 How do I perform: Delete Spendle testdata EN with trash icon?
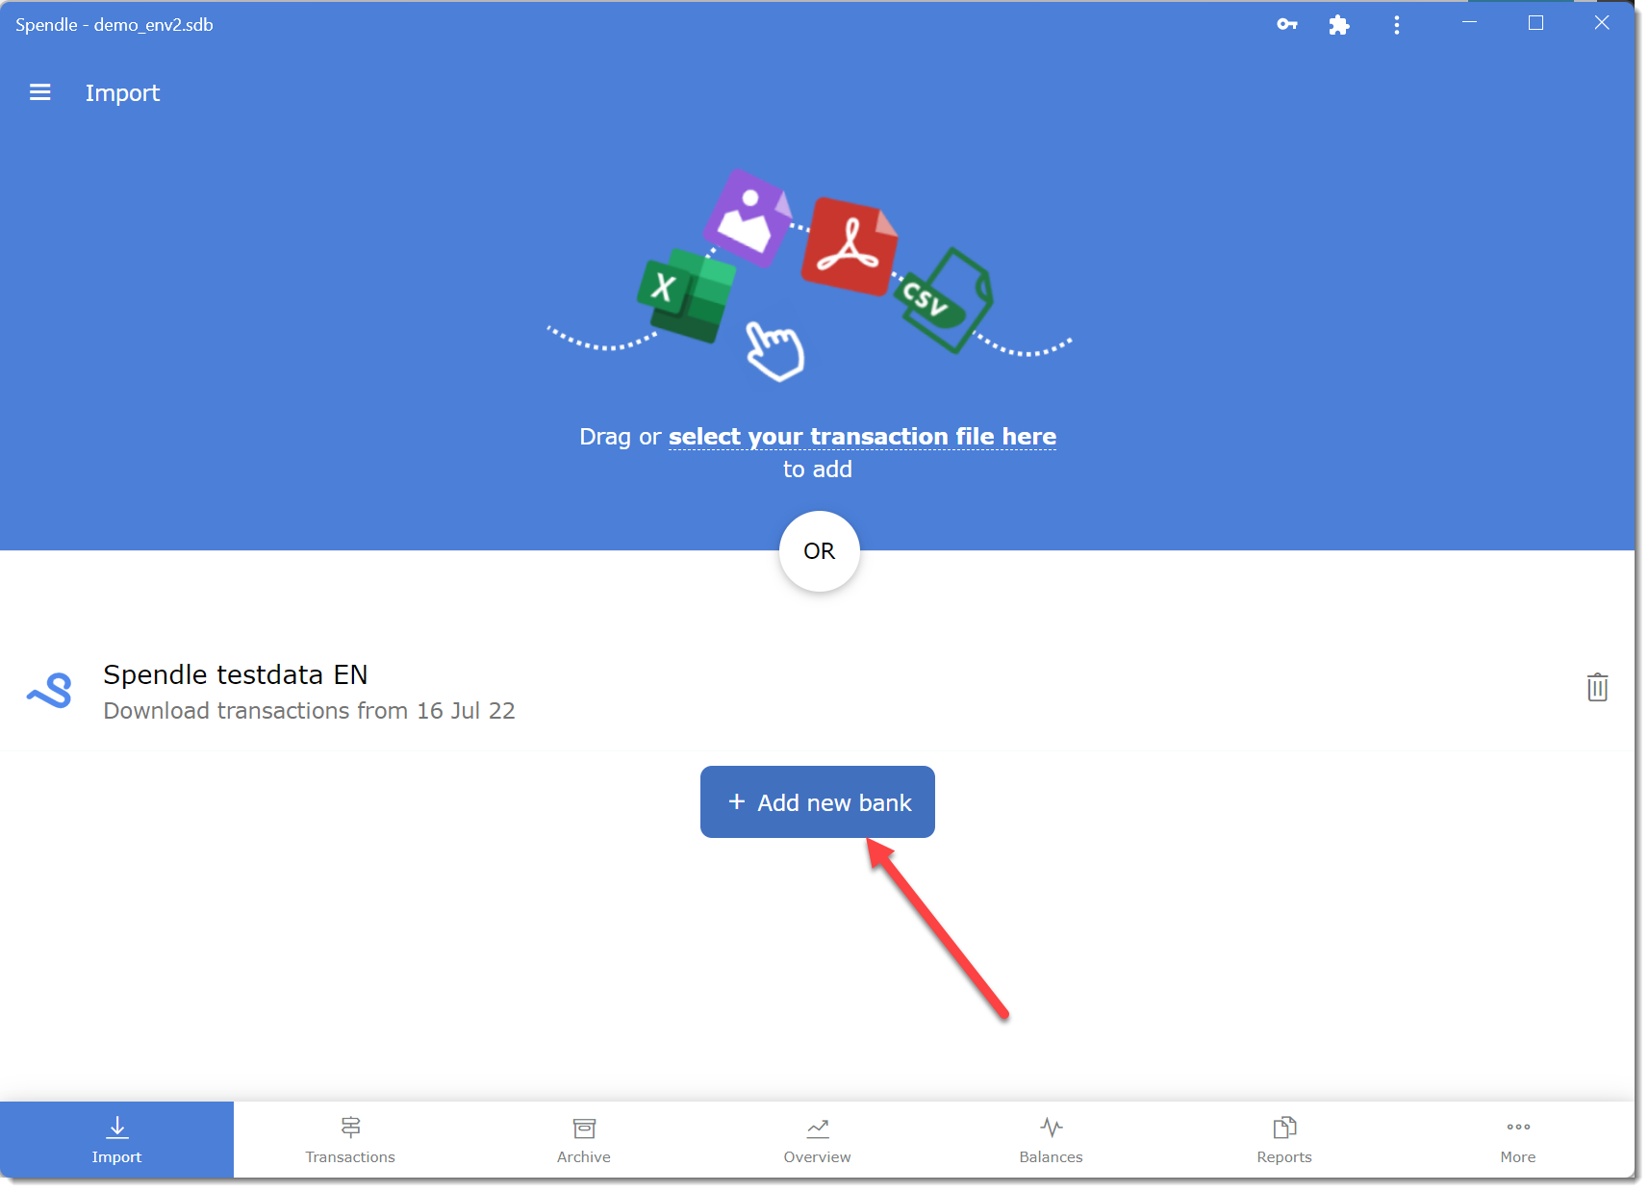point(1597,687)
